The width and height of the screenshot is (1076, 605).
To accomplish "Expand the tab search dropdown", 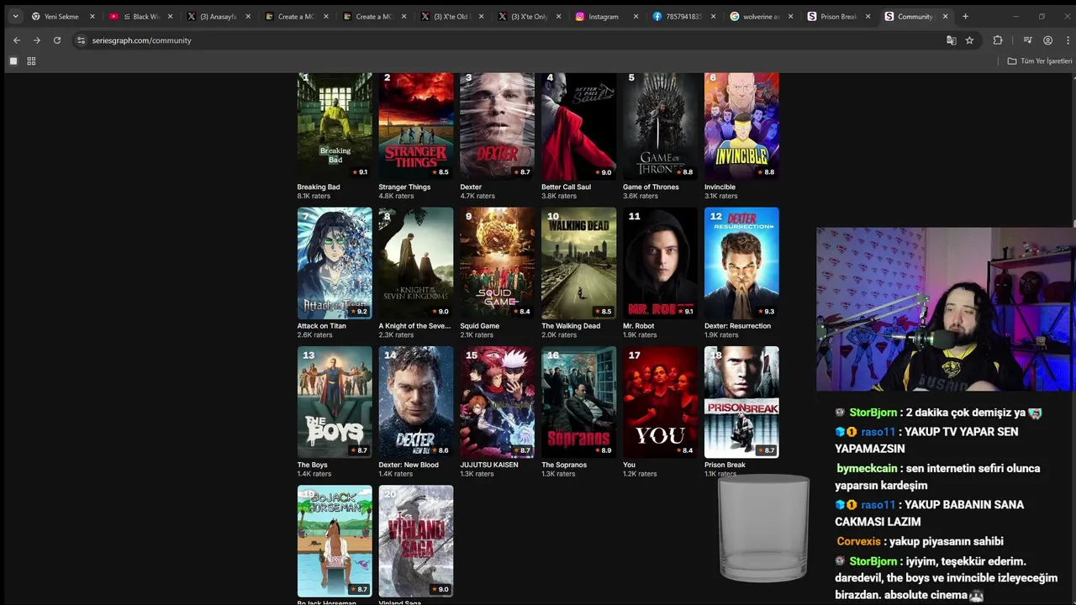I will [x=15, y=16].
